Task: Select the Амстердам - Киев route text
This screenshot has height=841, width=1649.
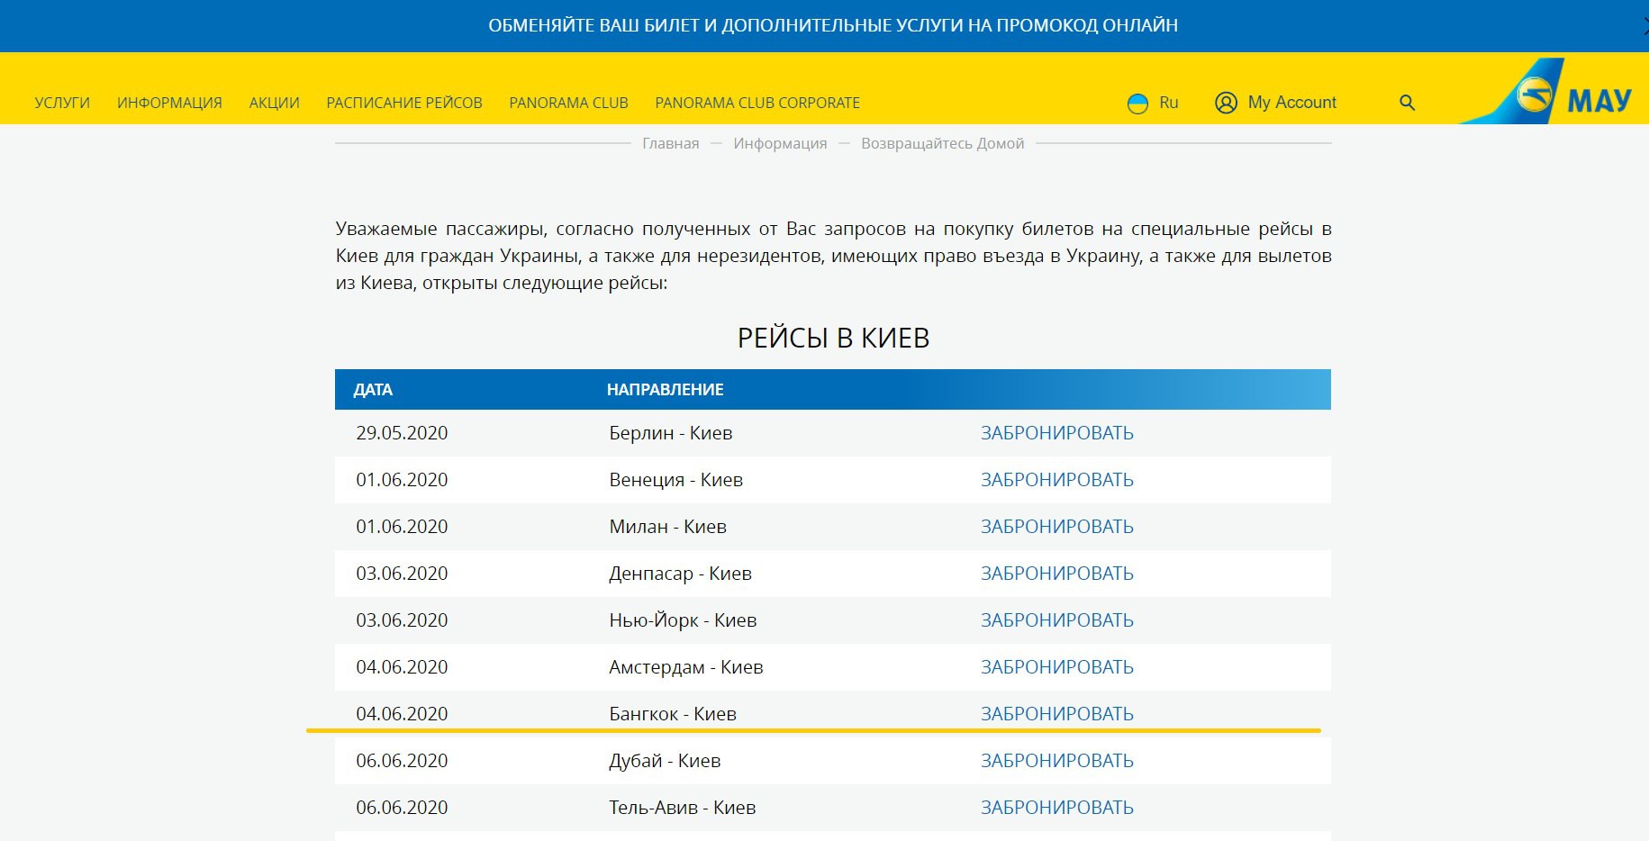Action: (686, 667)
